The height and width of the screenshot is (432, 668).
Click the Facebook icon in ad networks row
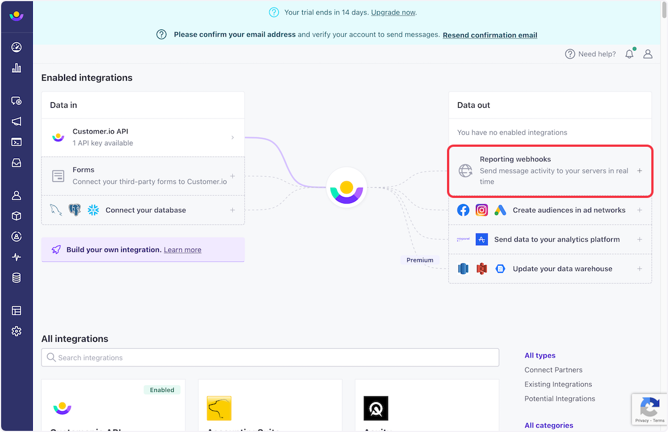(x=463, y=210)
